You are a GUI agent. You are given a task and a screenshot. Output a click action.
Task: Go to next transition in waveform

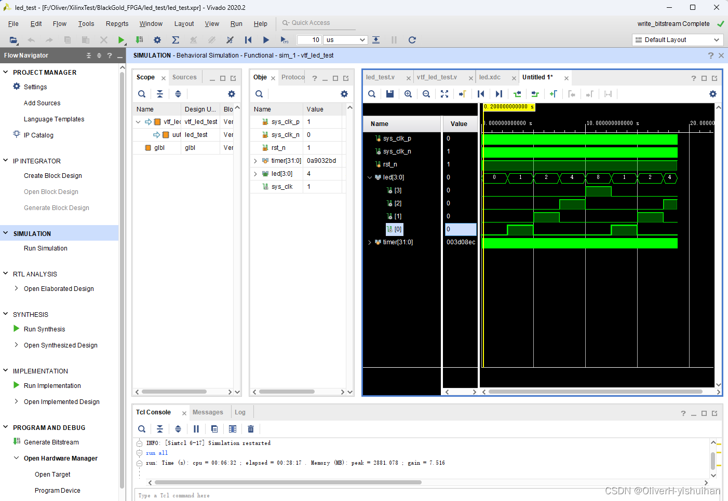(x=535, y=94)
